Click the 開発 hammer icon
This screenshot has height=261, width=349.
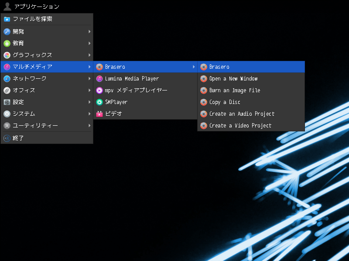7,32
